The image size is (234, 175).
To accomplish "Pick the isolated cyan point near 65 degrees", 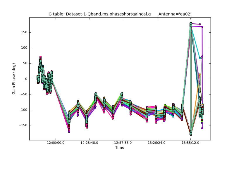I will click(x=200, y=58).
